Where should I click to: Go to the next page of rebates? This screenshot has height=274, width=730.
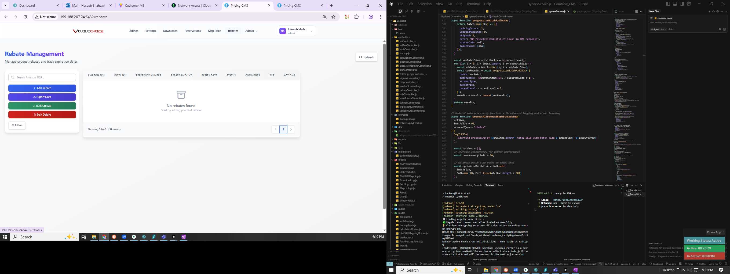[x=291, y=129]
